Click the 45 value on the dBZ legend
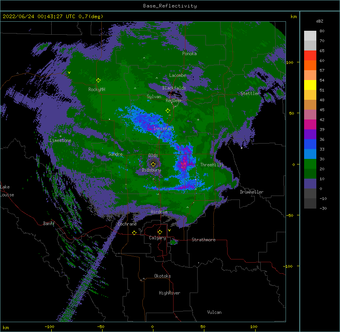The height and width of the screenshot is (332, 340). pyautogui.click(x=322, y=110)
